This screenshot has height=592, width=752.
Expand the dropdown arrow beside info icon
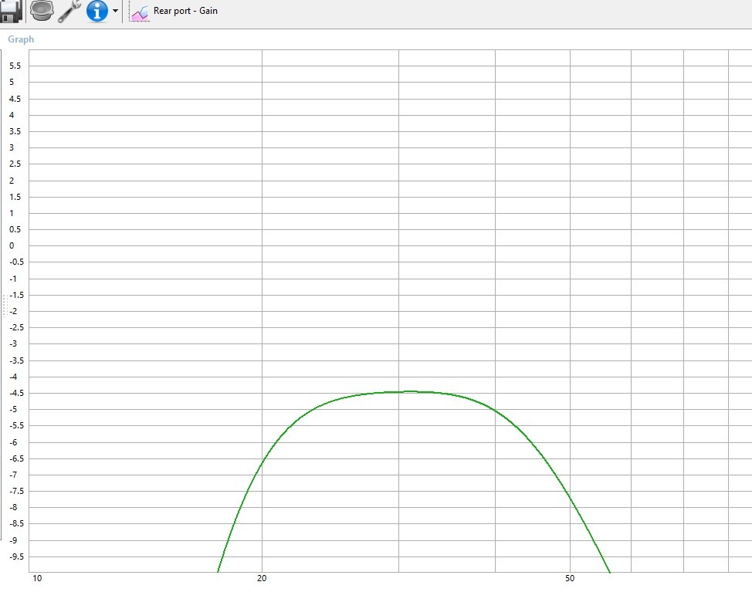(x=115, y=11)
